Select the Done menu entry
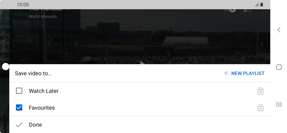Image resolution: width=287 pixels, height=133 pixels. [x=140, y=125]
